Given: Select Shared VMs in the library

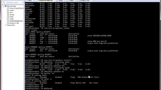Looking at the screenshot, I should pos(11,25).
